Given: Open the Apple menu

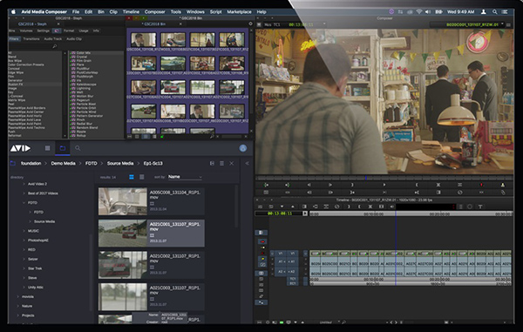Looking at the screenshot, I should click(x=14, y=11).
